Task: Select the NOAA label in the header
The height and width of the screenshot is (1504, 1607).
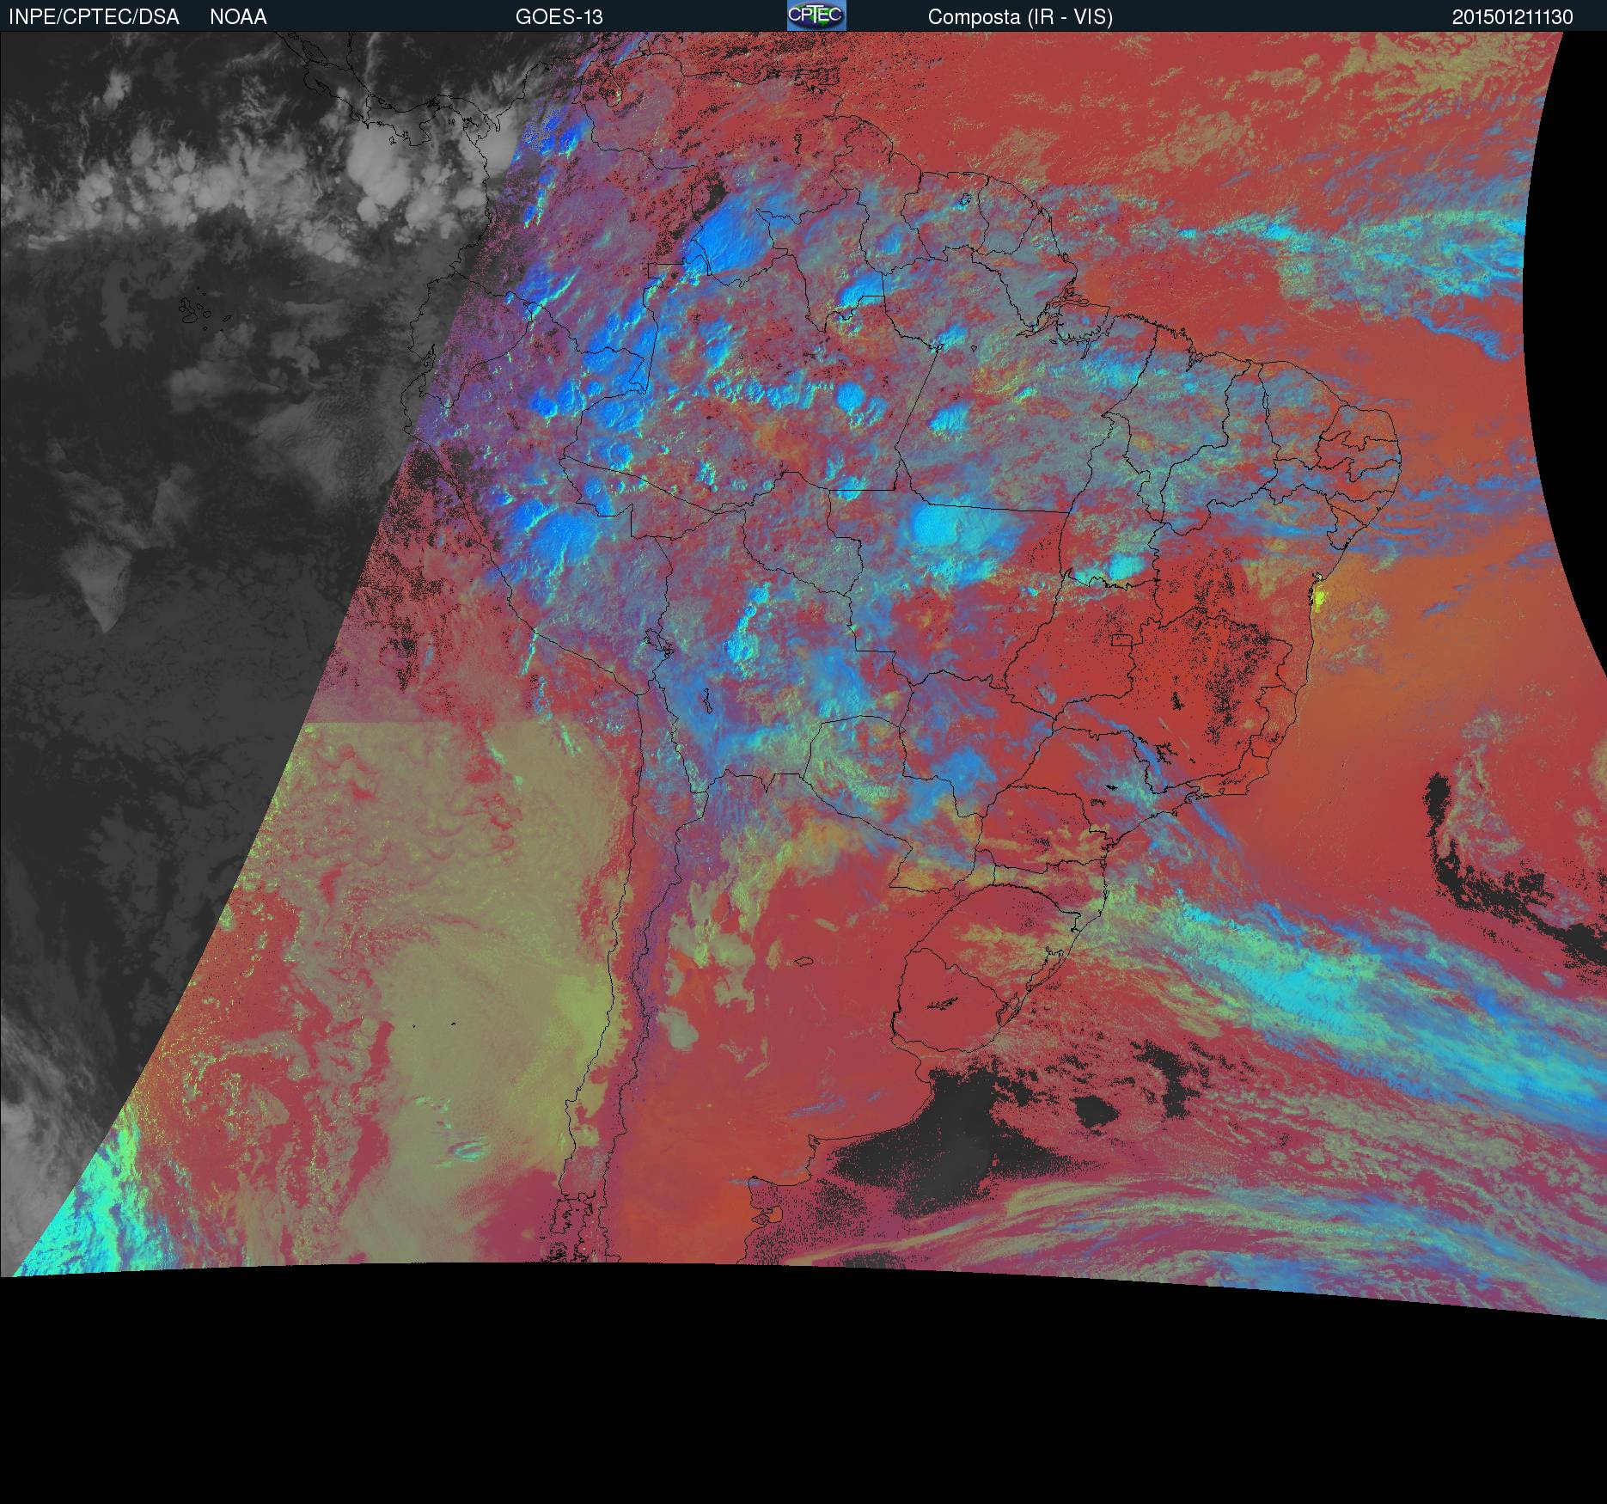Action: [x=238, y=17]
